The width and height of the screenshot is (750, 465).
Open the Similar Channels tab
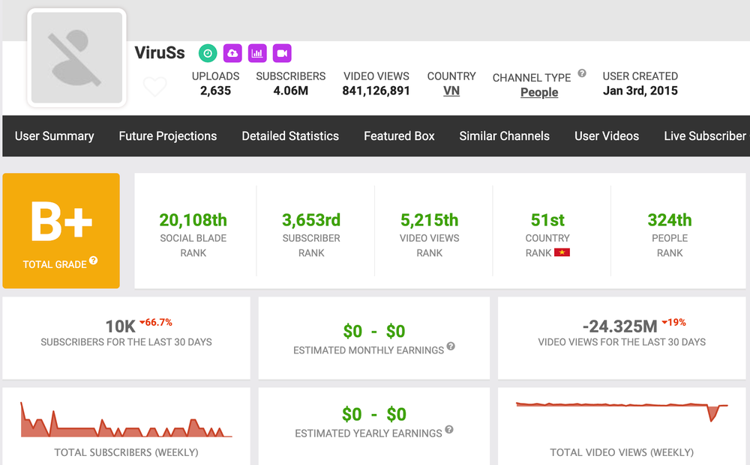pyautogui.click(x=504, y=136)
